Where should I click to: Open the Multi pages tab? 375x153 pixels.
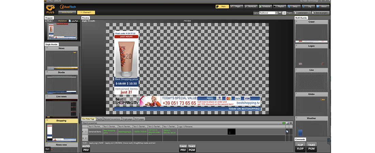point(139,119)
